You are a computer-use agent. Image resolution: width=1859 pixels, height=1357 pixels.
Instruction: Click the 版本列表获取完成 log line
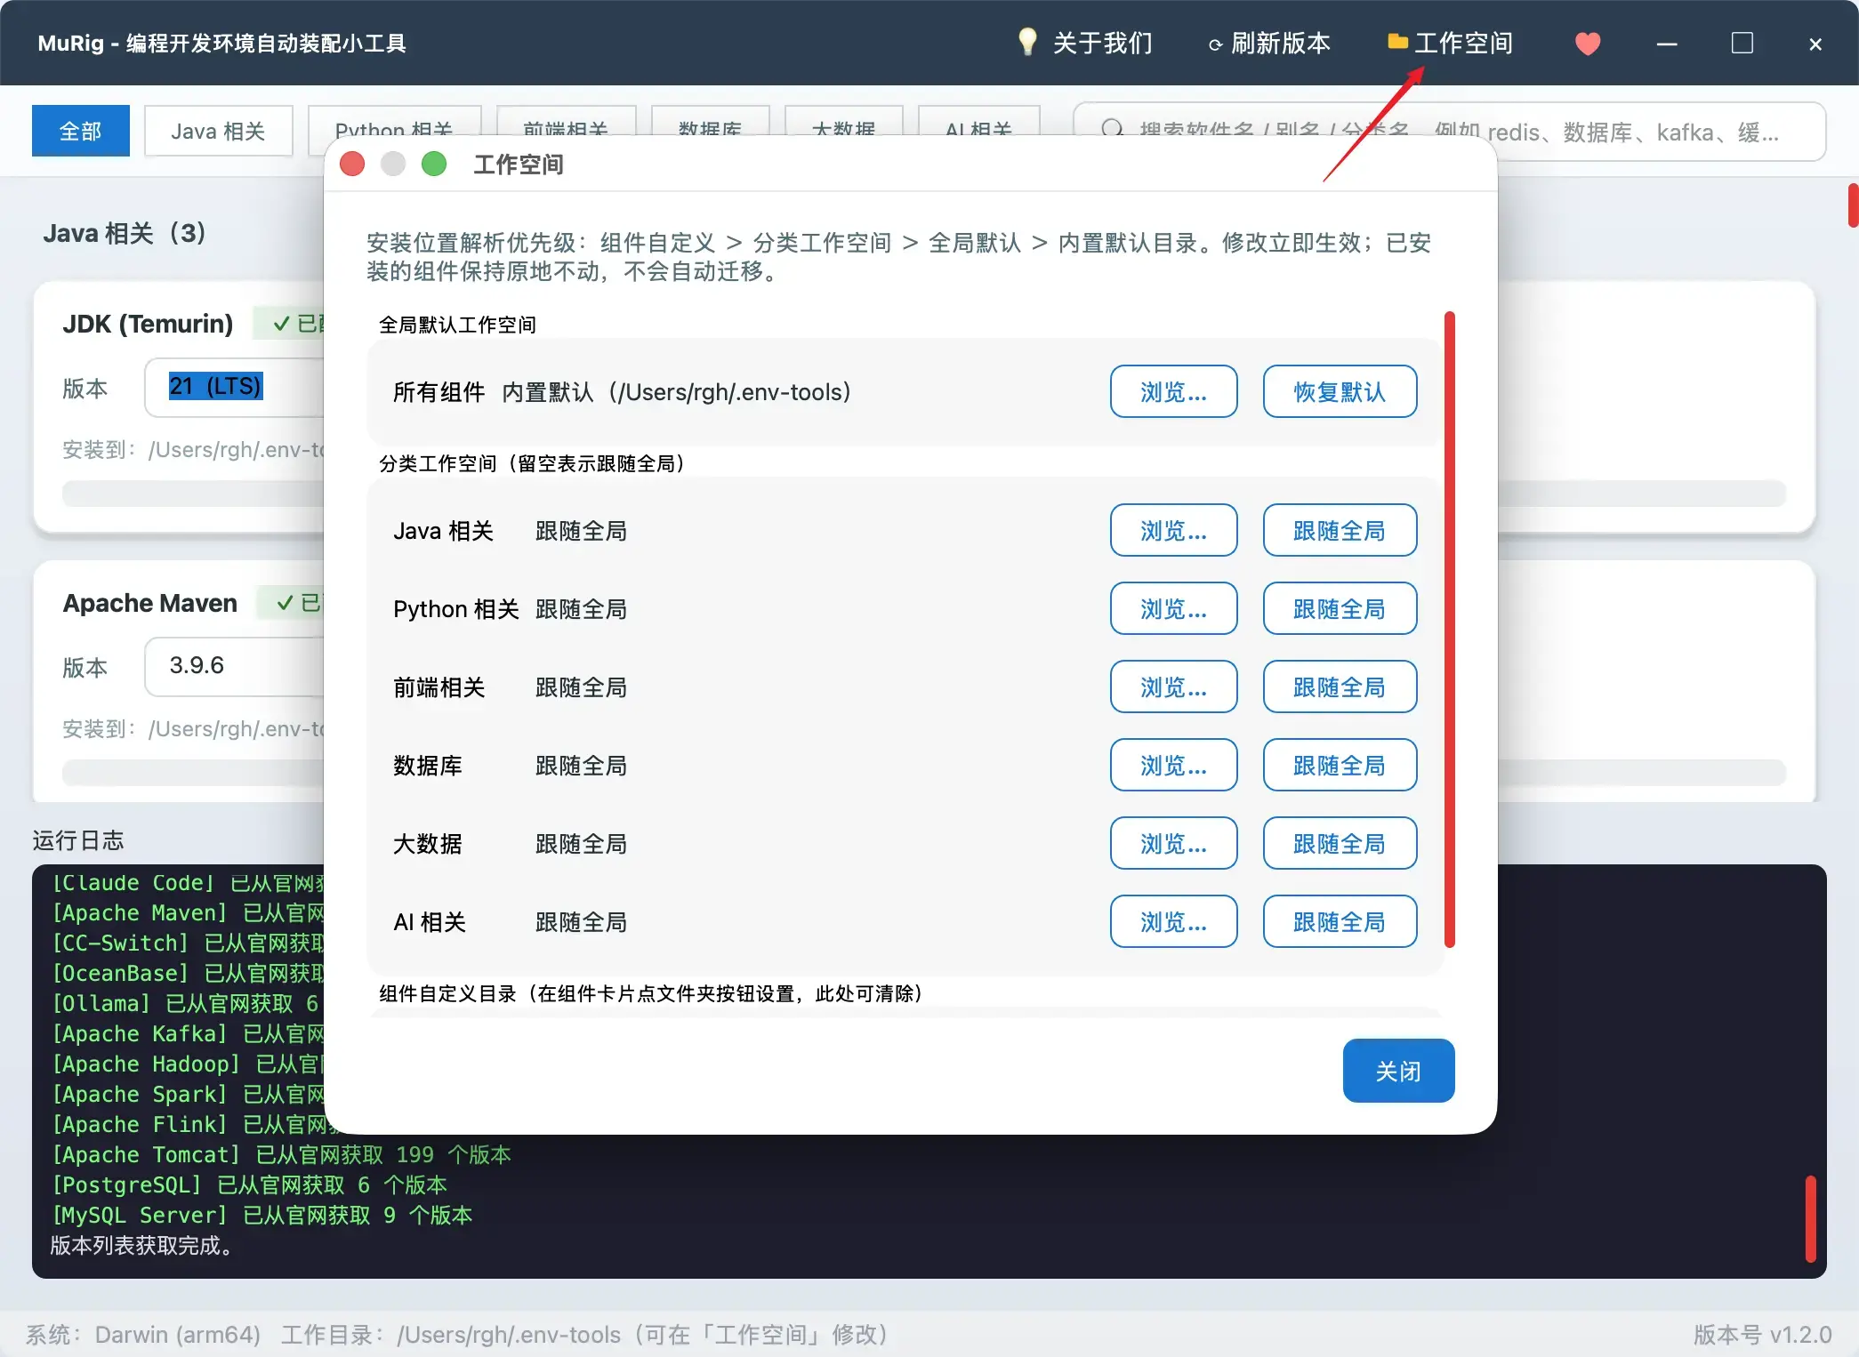(142, 1245)
